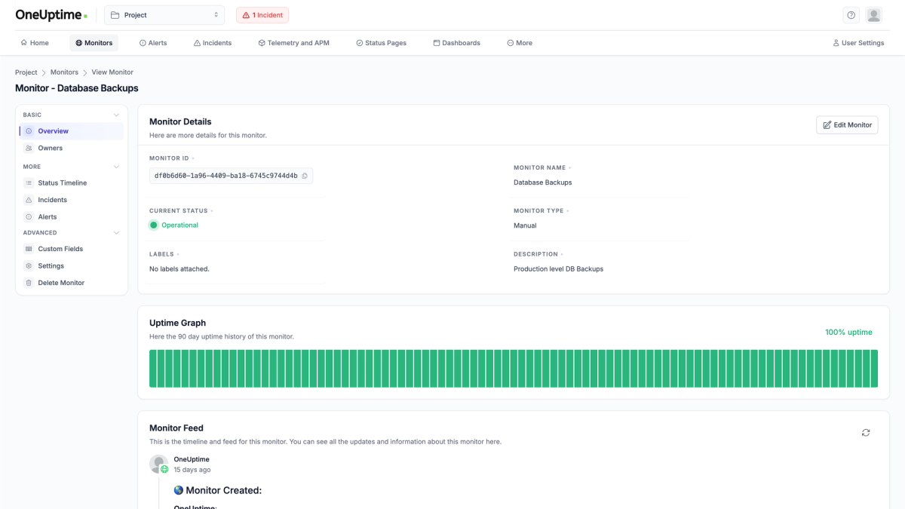905x509 pixels.
Task: Click the View Monitor breadcrumb
Action: click(x=112, y=72)
